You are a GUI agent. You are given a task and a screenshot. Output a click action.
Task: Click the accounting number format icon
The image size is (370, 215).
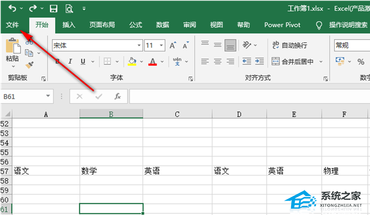[340, 61]
